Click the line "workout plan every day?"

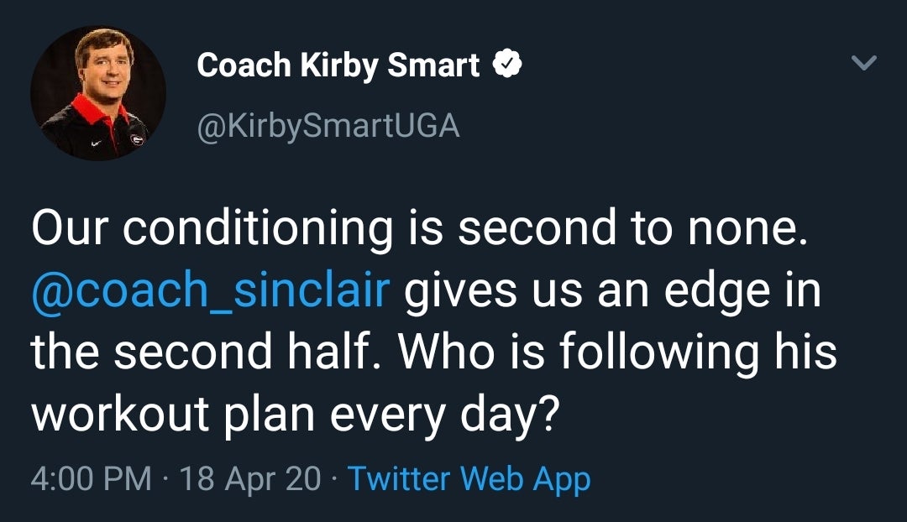(295, 413)
